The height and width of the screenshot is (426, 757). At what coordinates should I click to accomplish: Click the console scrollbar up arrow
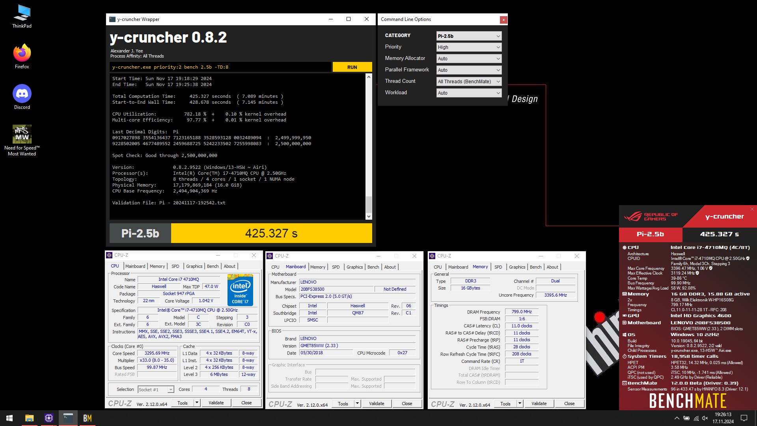coord(369,77)
